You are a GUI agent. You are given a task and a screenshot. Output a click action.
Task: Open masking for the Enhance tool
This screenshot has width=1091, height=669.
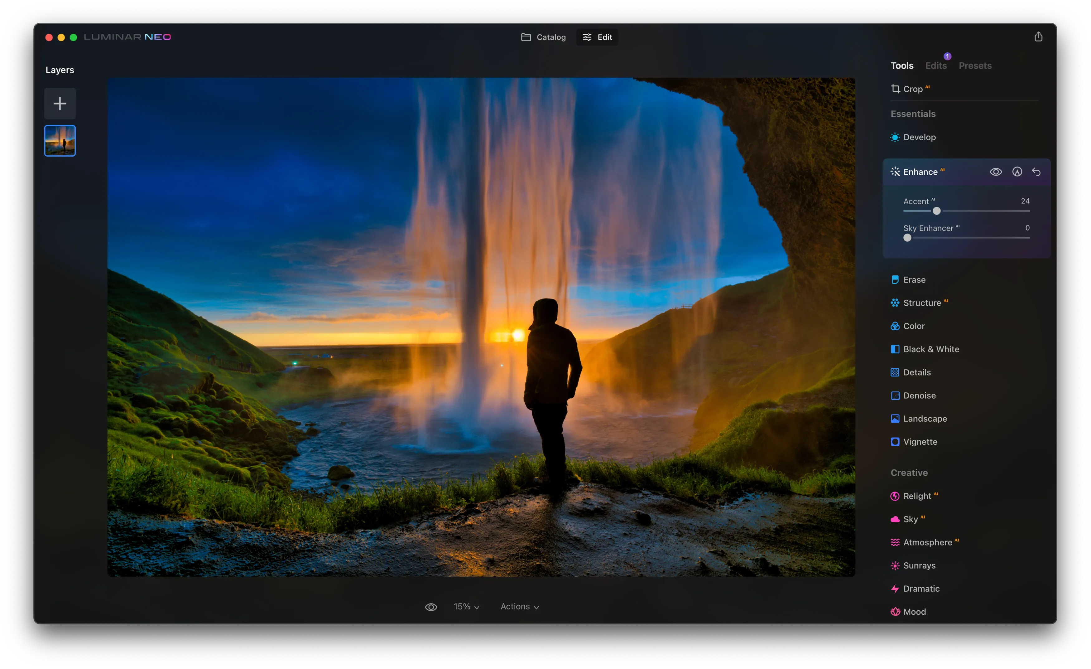(x=1017, y=172)
